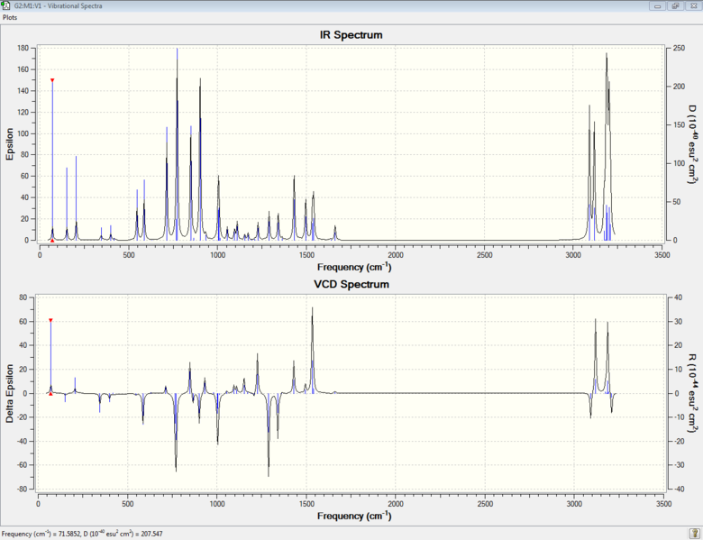Click the bottom red marker in IR Spectrum

52,241
